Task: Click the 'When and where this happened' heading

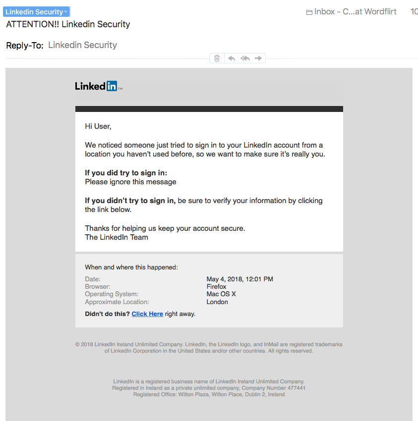Action: click(131, 267)
